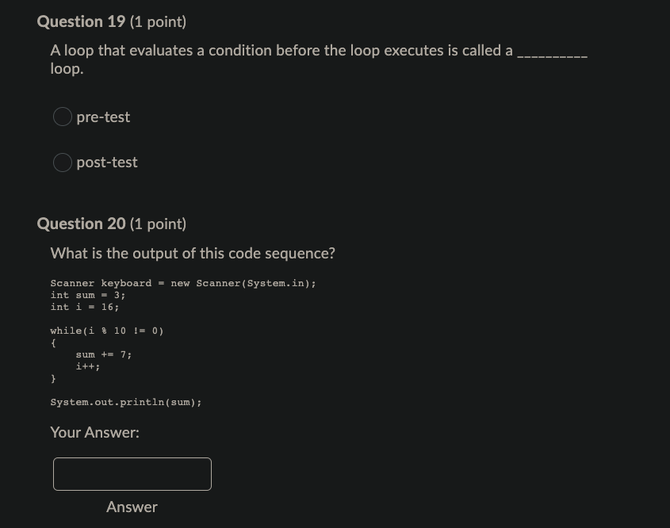Click the System.out.println(sum) code line
Image resolution: width=670 pixels, height=528 pixels.
pyautogui.click(x=125, y=402)
